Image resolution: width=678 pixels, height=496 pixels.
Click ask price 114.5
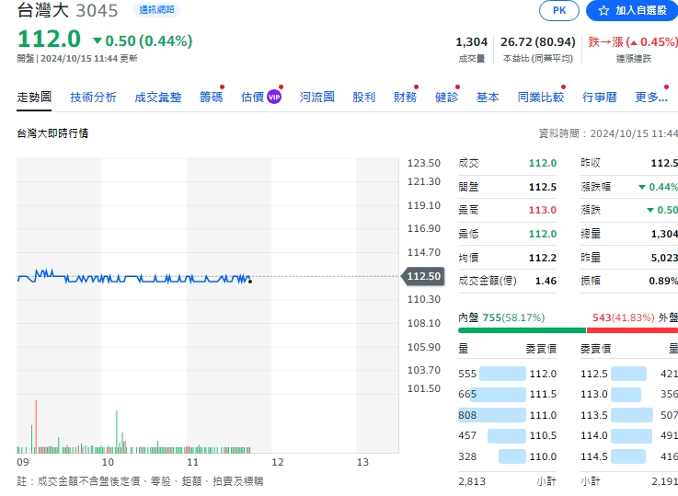pos(594,456)
